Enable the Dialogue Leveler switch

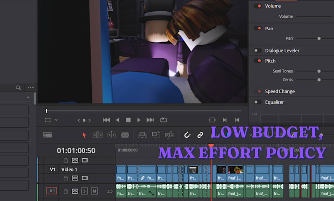click(x=258, y=51)
